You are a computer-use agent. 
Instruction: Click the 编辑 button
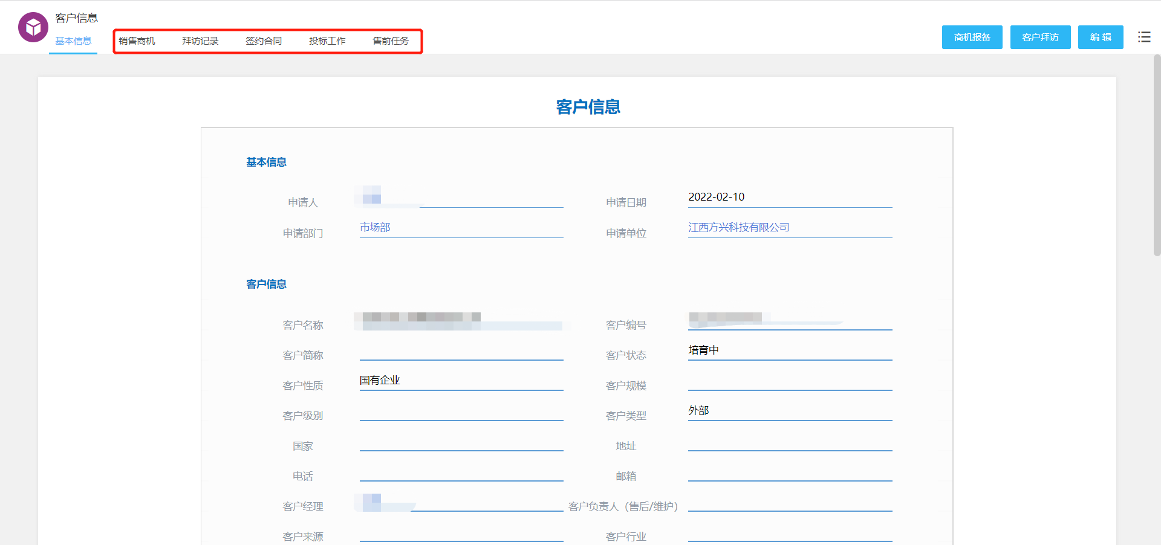click(1101, 37)
